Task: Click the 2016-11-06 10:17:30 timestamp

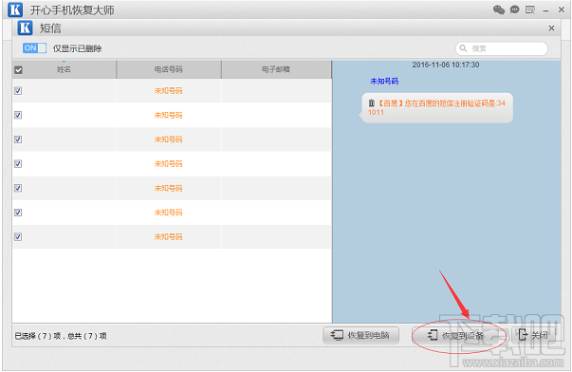Action: coord(446,65)
